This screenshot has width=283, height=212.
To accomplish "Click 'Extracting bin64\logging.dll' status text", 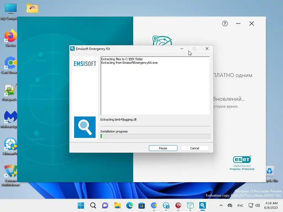I will (x=118, y=120).
